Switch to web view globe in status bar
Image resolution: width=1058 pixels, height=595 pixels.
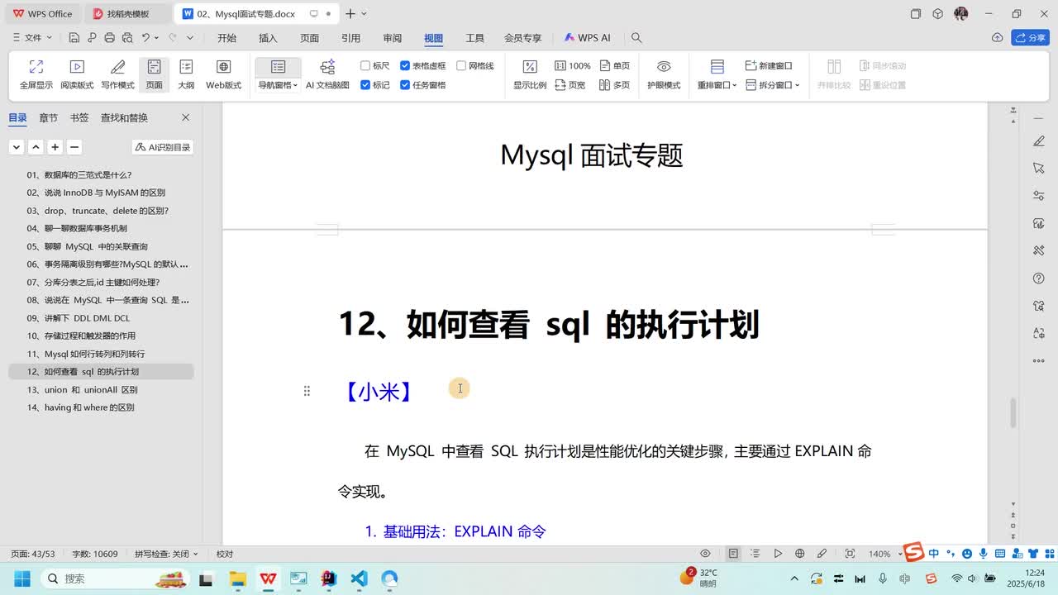(x=799, y=554)
